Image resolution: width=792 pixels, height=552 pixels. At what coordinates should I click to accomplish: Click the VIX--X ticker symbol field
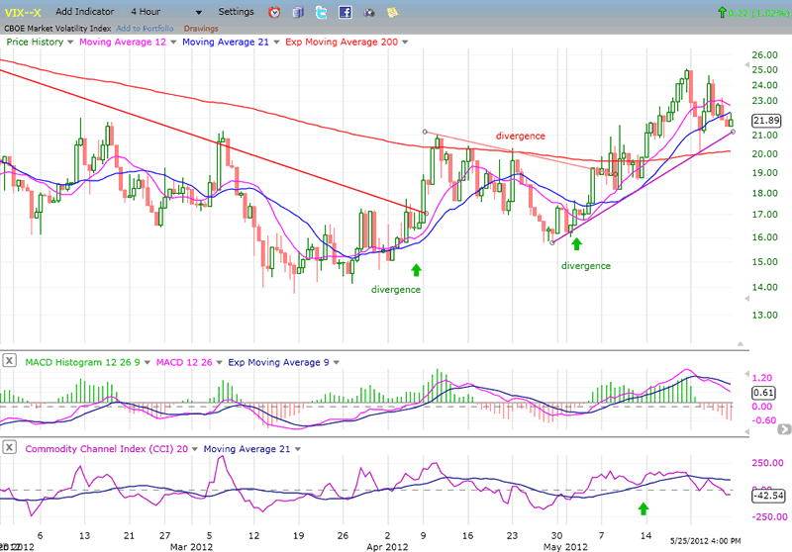click(25, 12)
